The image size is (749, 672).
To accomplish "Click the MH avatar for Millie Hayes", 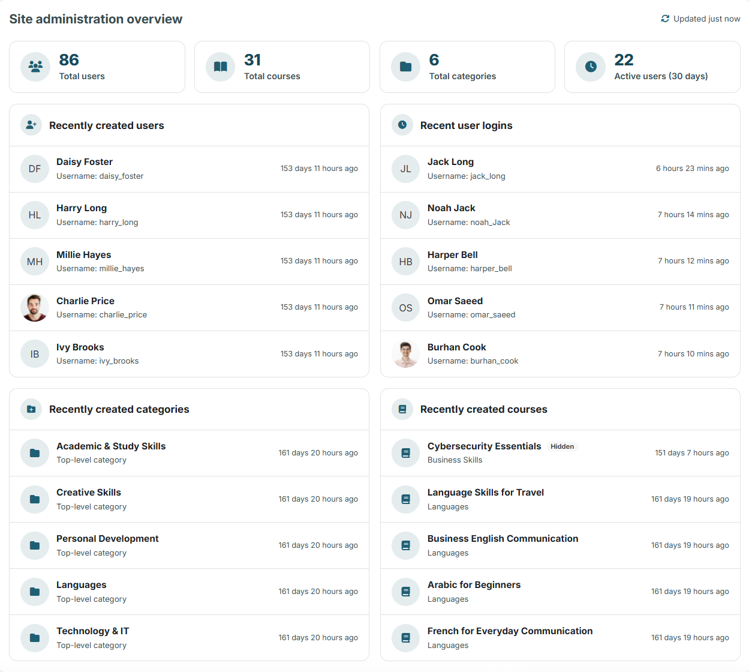I will [35, 262].
